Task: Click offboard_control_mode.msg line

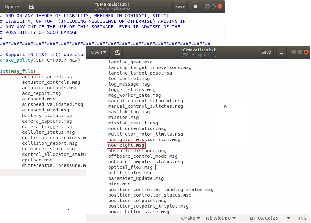Action: click(143, 156)
